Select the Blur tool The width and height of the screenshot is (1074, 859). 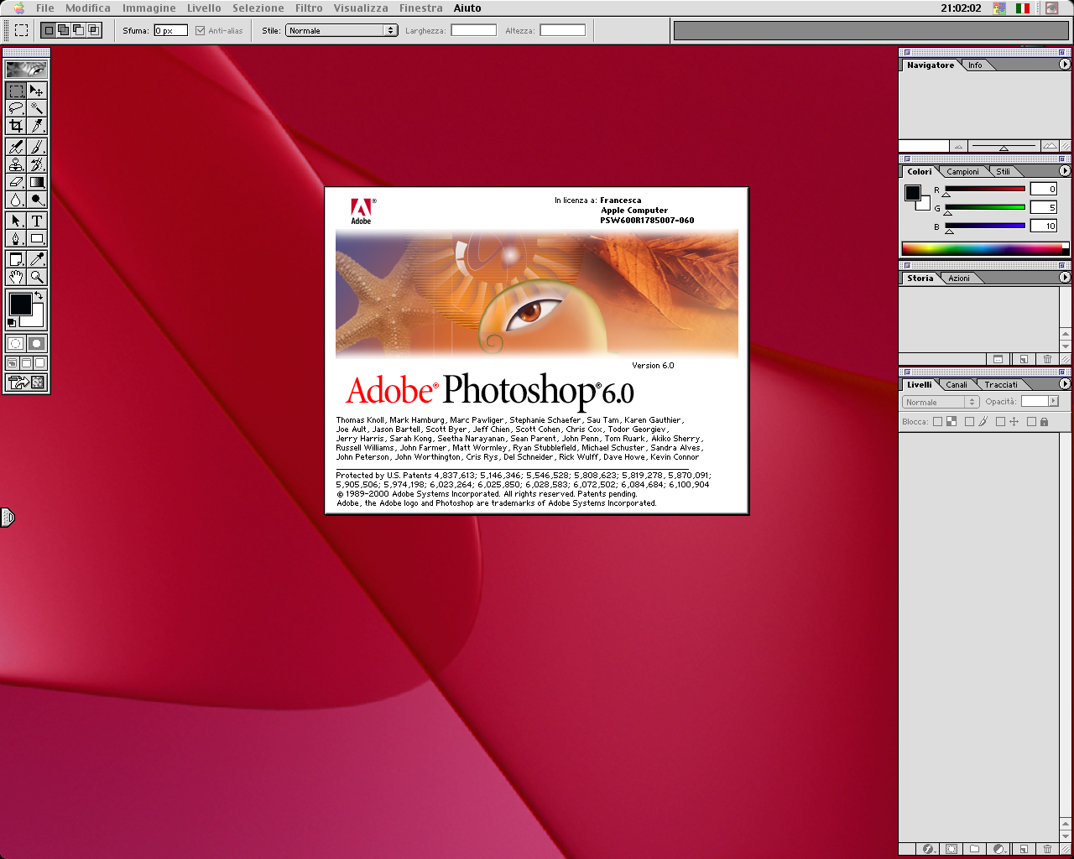click(x=16, y=200)
